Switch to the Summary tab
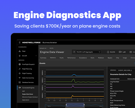The height and width of the screenshot is (108, 135). (43, 58)
